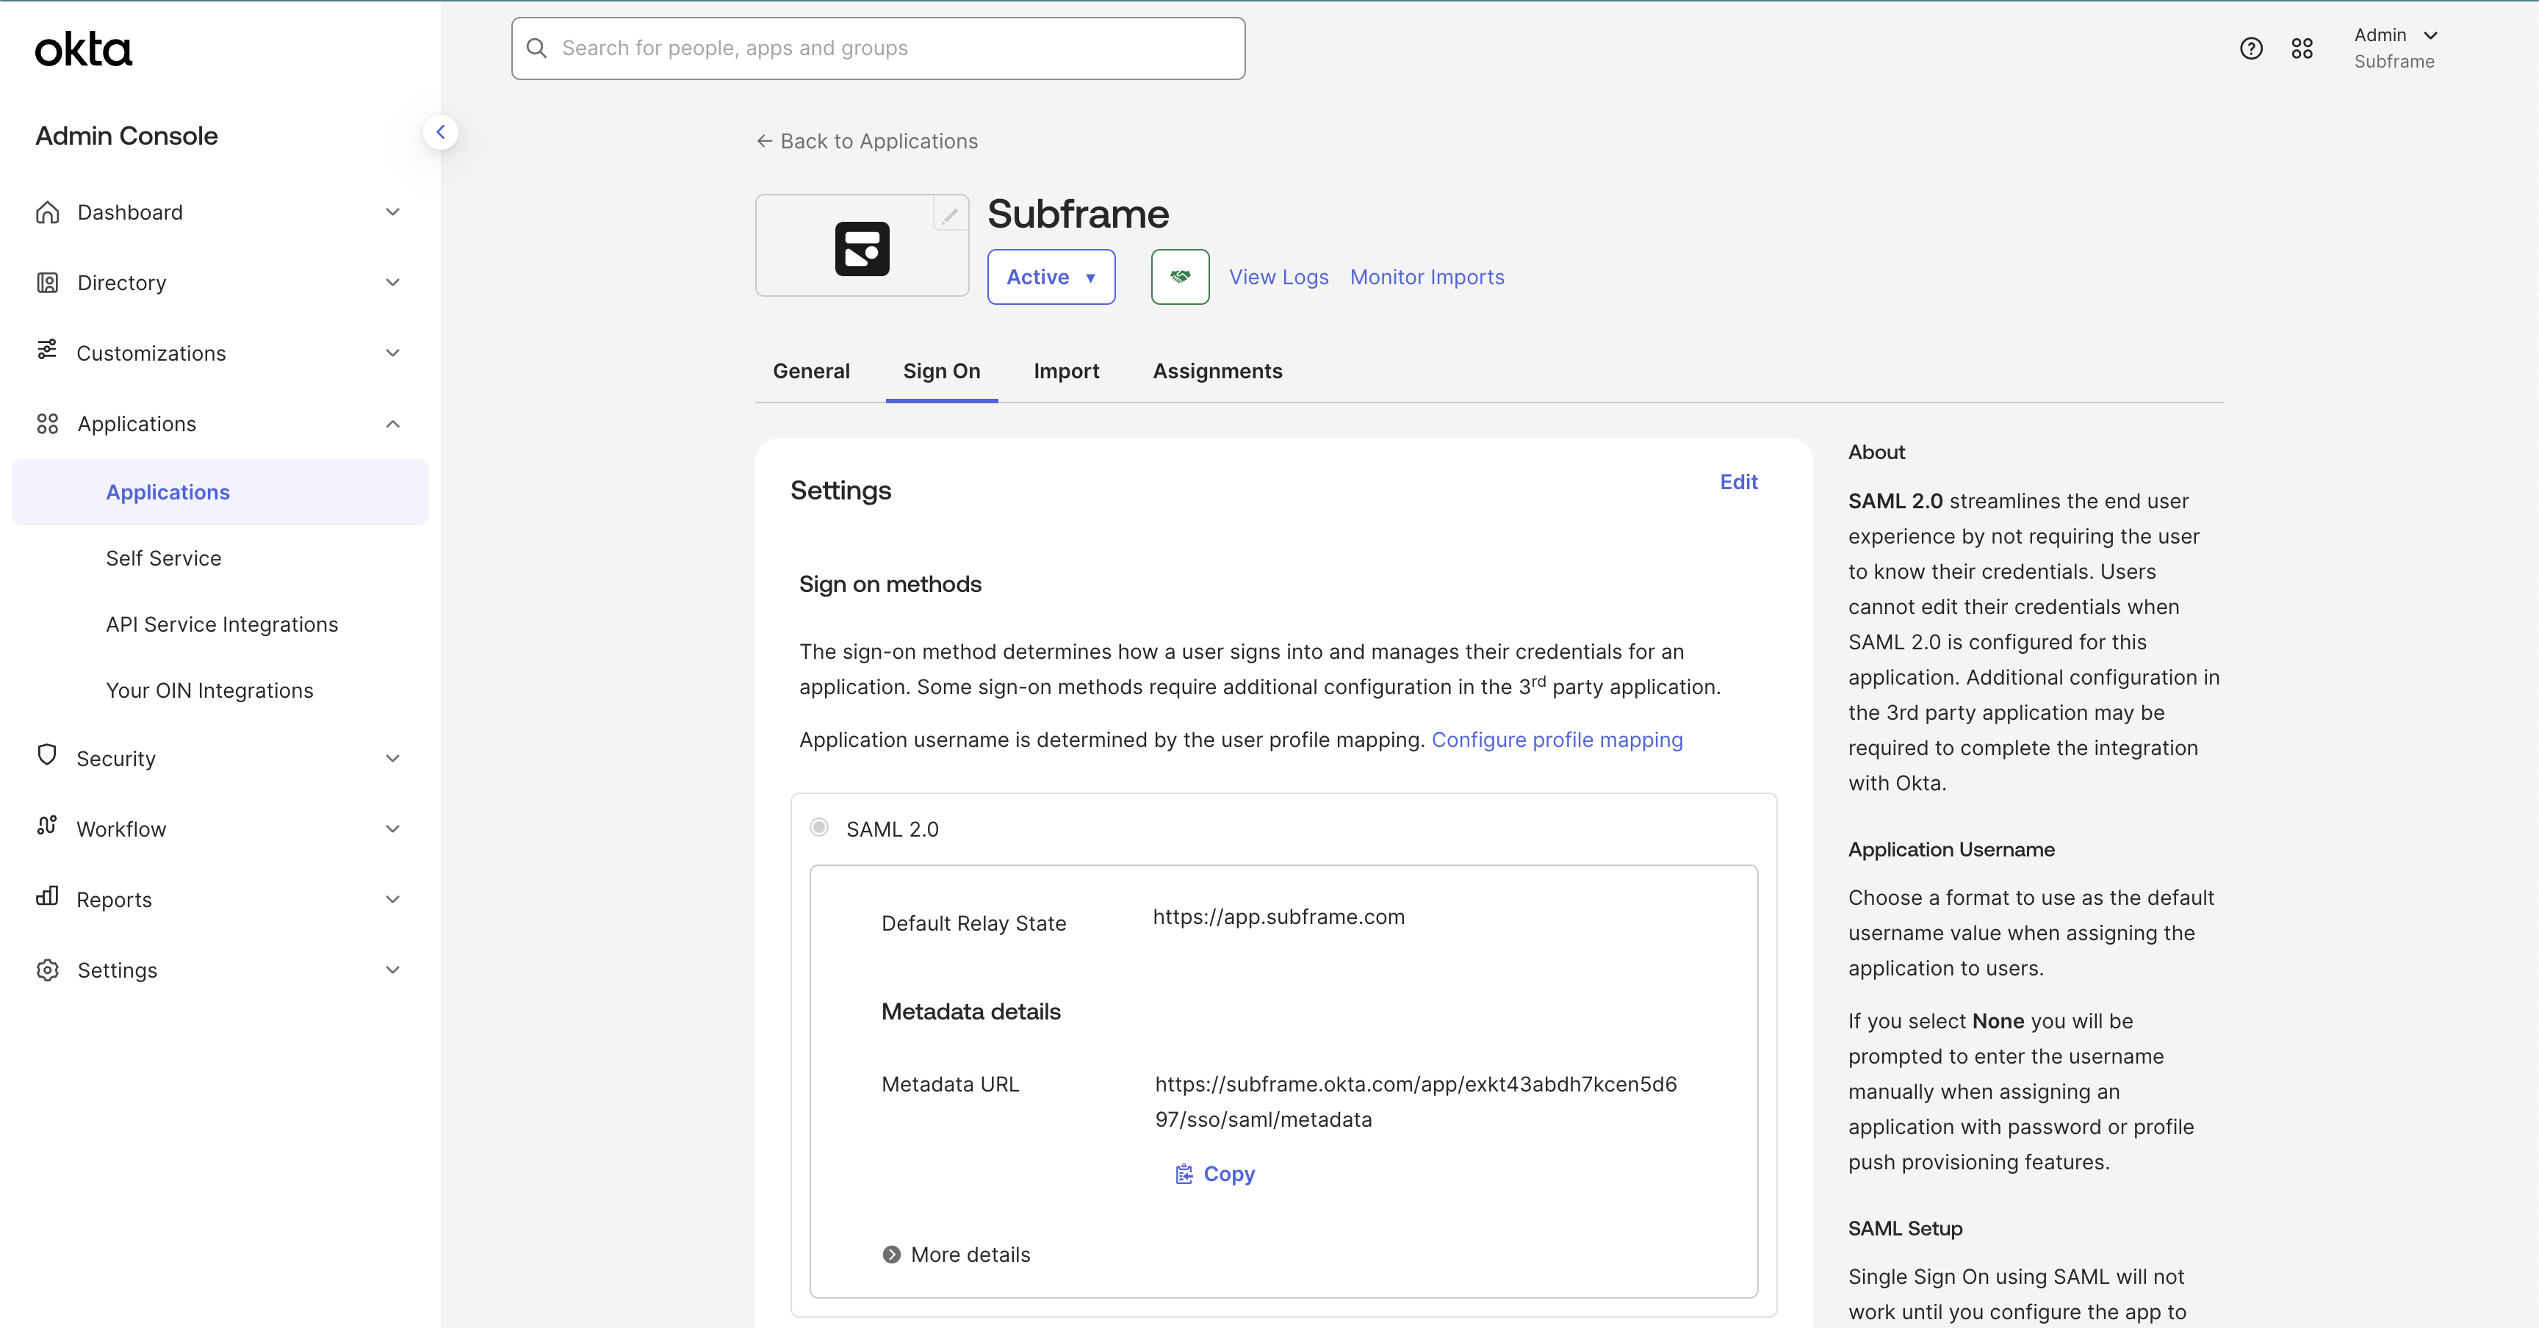
Task: Click the Dashboard sidebar icon
Action: (47, 212)
